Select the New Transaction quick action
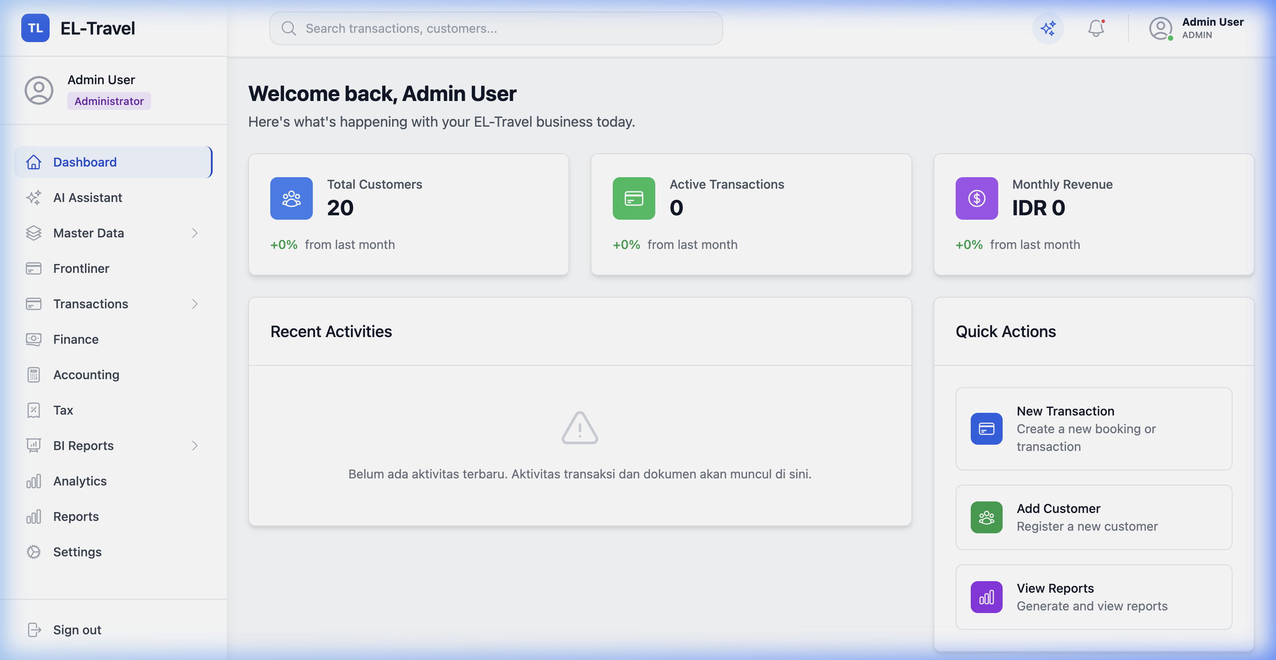The height and width of the screenshot is (660, 1276). click(1094, 429)
